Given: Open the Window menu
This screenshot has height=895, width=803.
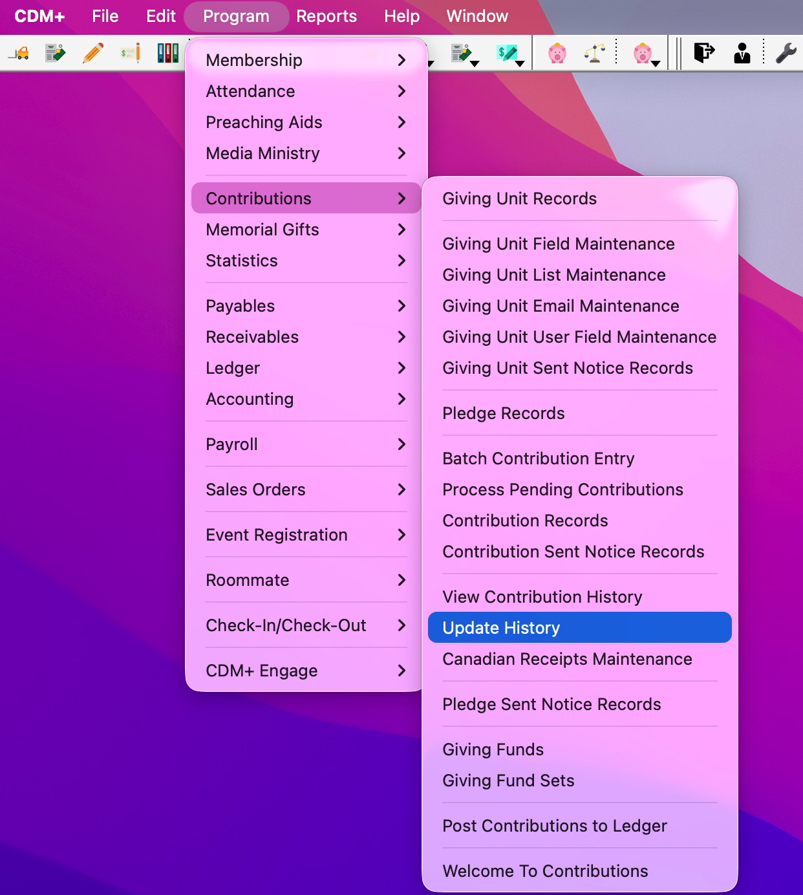Looking at the screenshot, I should [477, 16].
